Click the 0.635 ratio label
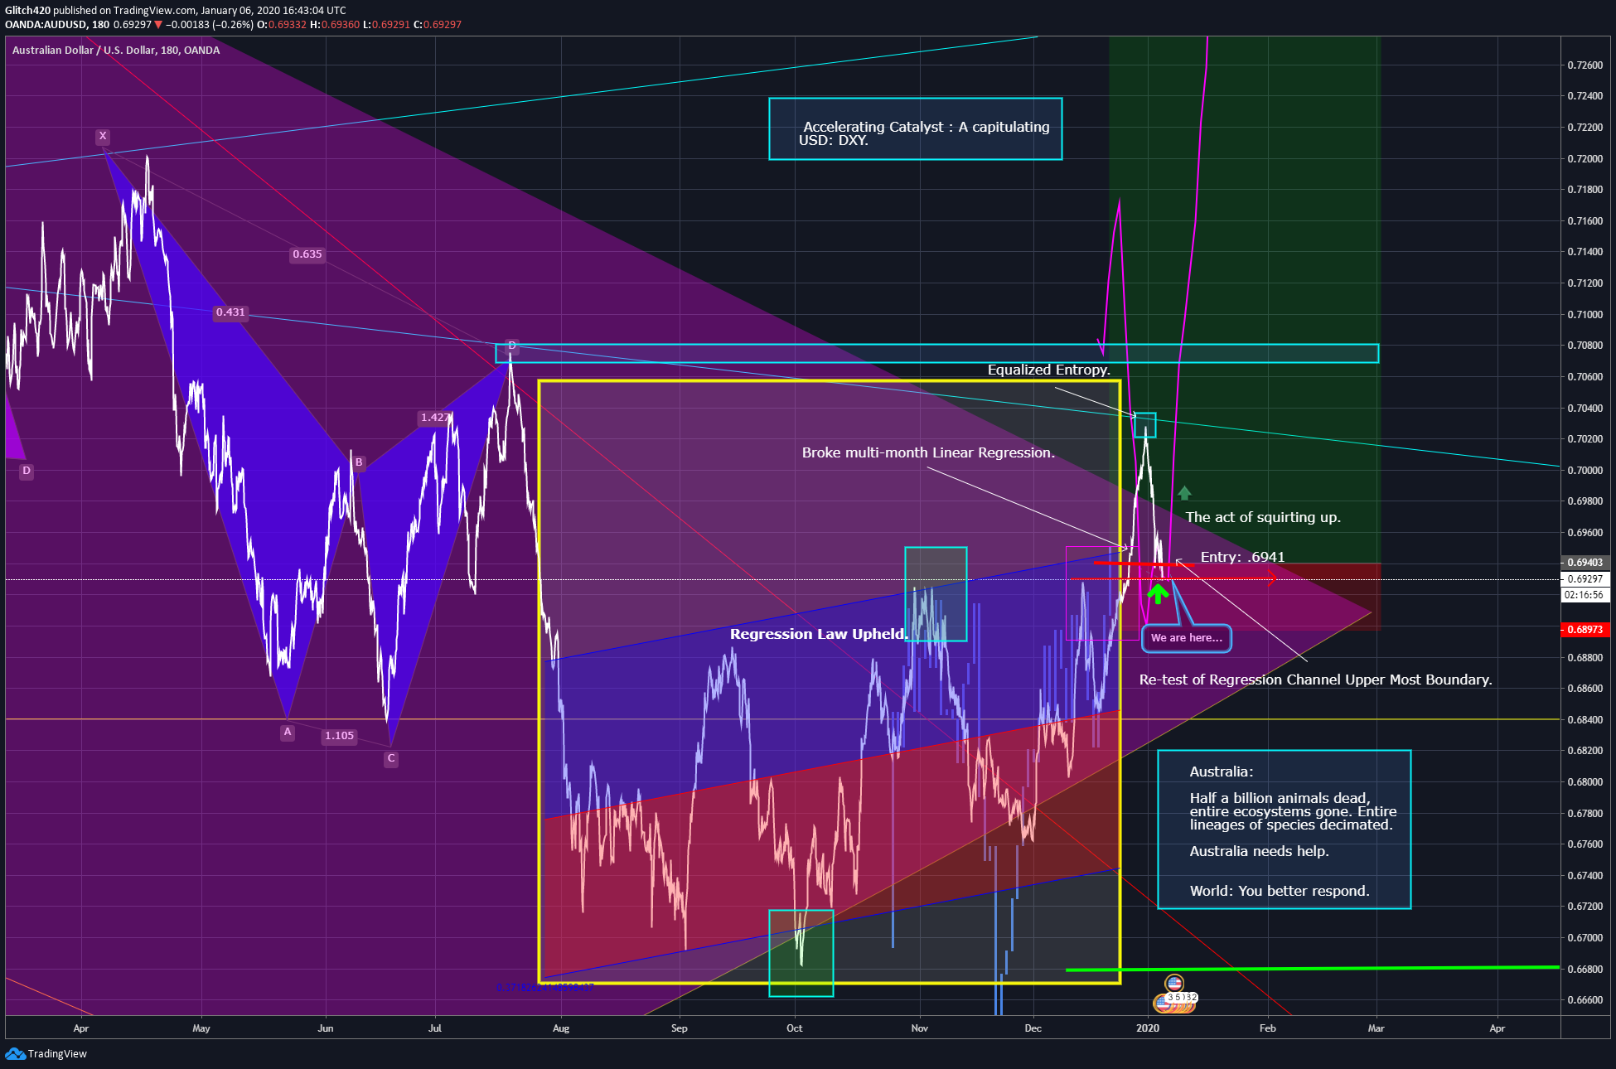Viewport: 1616px width, 1069px height. pos(307,254)
